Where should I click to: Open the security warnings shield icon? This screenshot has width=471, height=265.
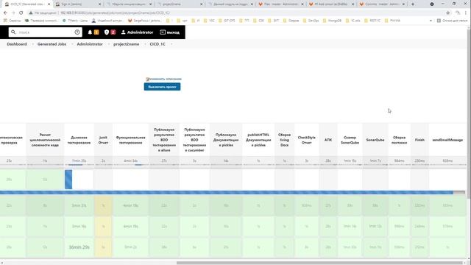click(x=106, y=32)
